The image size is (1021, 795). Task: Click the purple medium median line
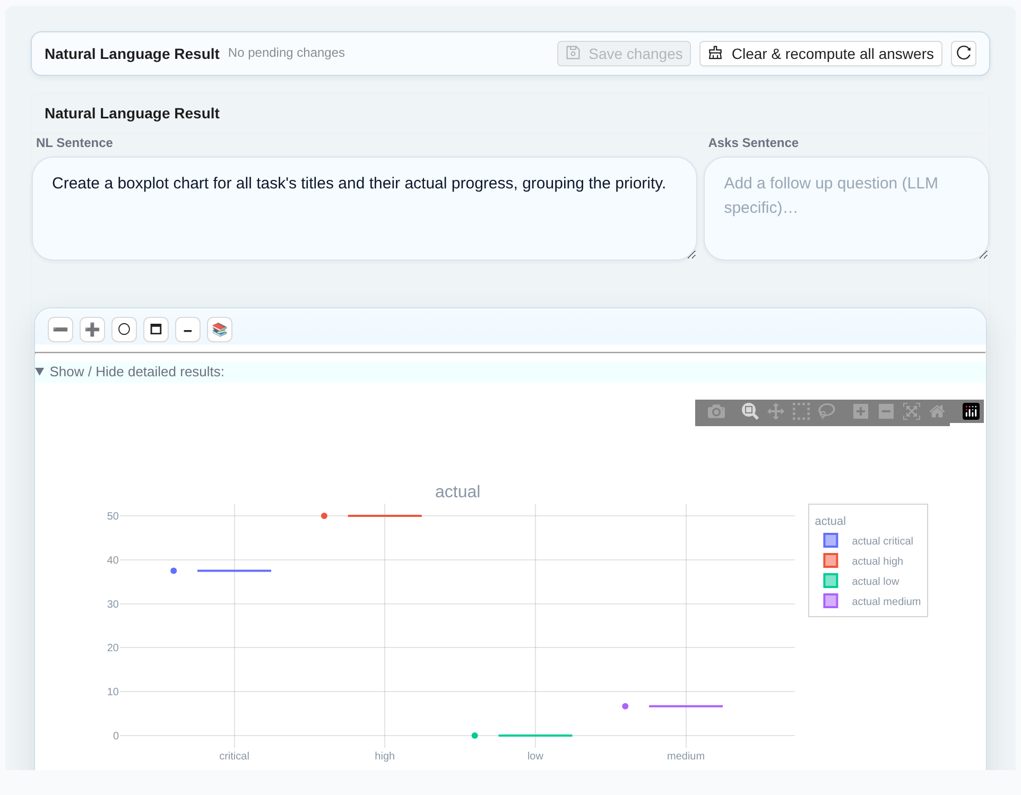pos(686,706)
